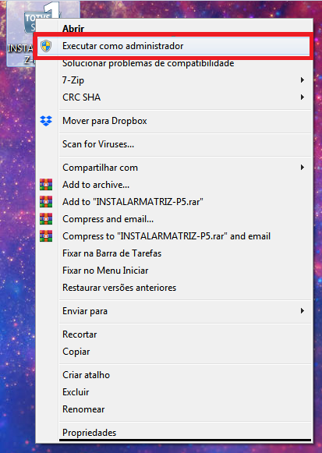Viewport: 322px width, 453px height.
Task: Expand the 7-Zip submenu arrow
Action: (303, 80)
